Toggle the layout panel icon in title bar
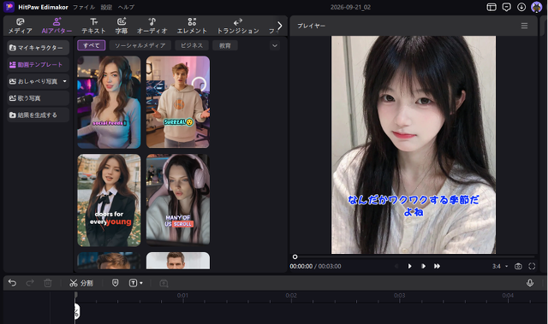Image resolution: width=548 pixels, height=324 pixels. [491, 7]
